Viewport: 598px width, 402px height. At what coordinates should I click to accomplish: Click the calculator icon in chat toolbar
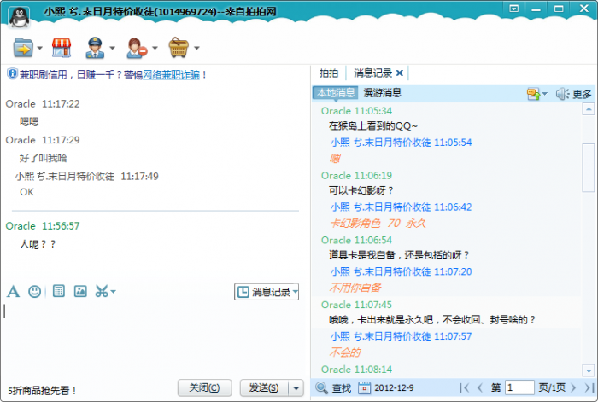point(58,291)
